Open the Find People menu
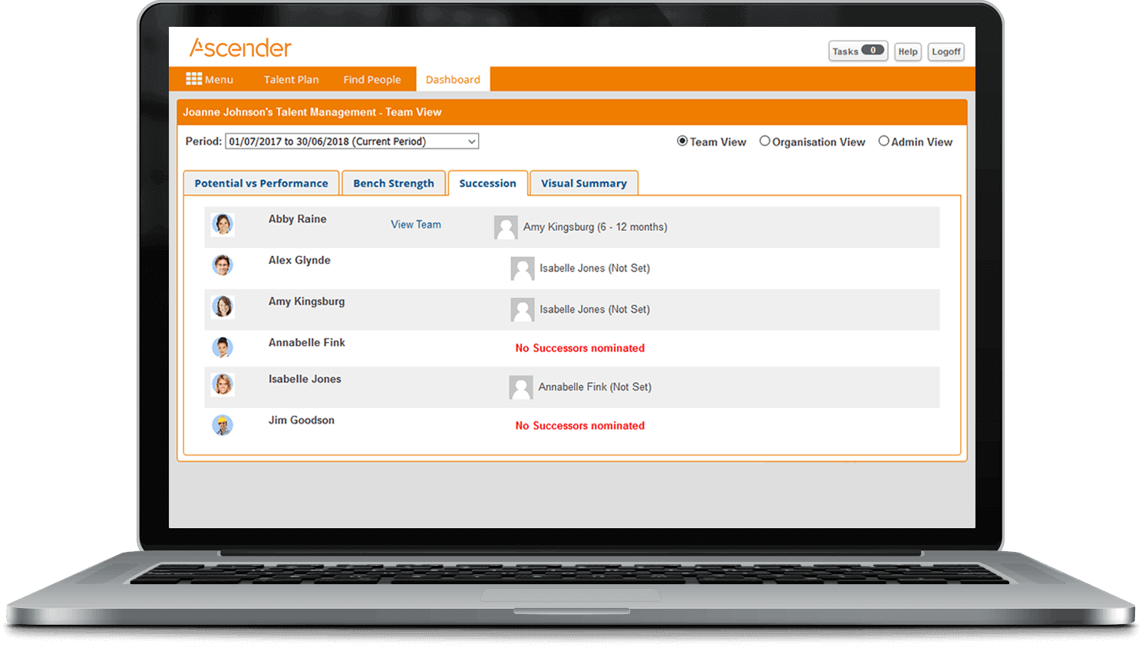The height and width of the screenshot is (647, 1142). tap(372, 78)
